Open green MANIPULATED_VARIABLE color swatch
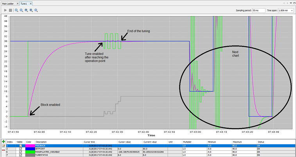Screen dimensions: 296x157 (30, 152)
